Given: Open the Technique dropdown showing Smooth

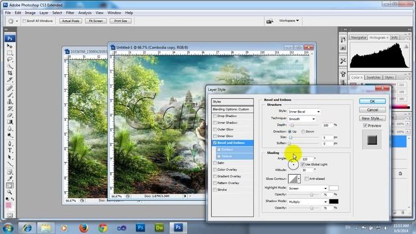Looking at the screenshot, I should (302, 119).
